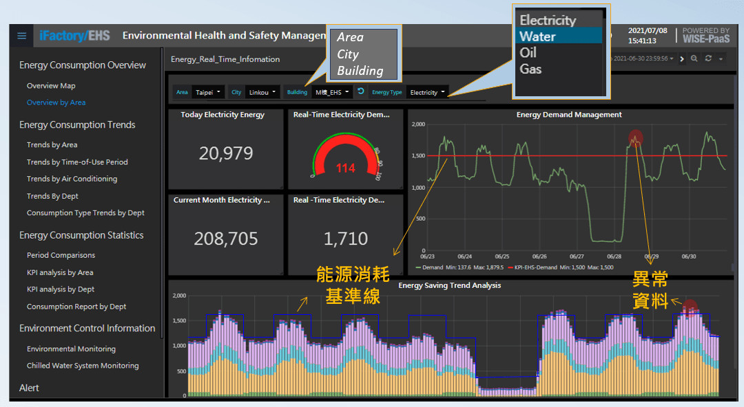Open Overview Map in the sidebar
This screenshot has height=407, width=744.
click(51, 86)
